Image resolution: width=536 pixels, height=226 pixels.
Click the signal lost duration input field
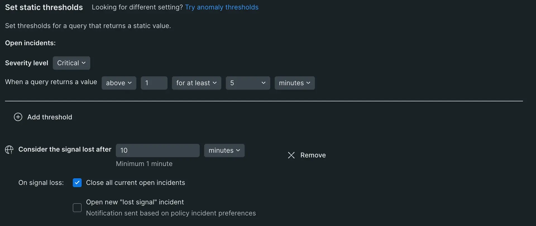(x=157, y=151)
